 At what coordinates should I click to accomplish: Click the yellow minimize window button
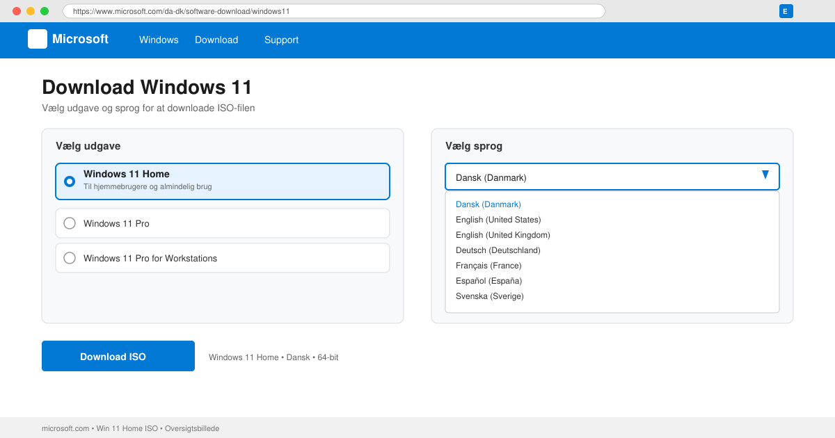pyautogui.click(x=31, y=11)
